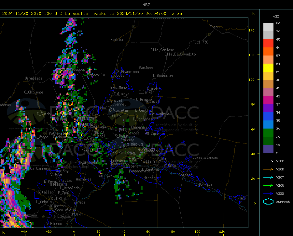
Task: Click the Clla.El_Cavadito label on map
Action: 180,54
